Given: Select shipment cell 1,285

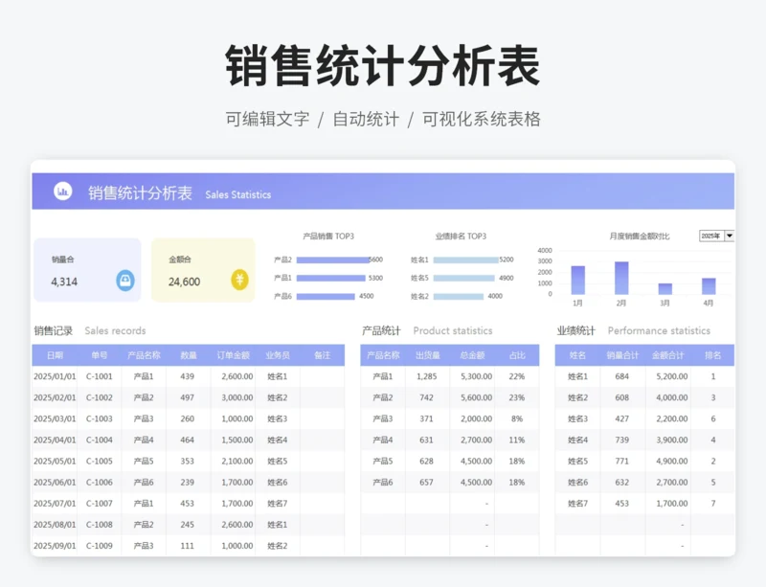Looking at the screenshot, I should click(x=426, y=376).
